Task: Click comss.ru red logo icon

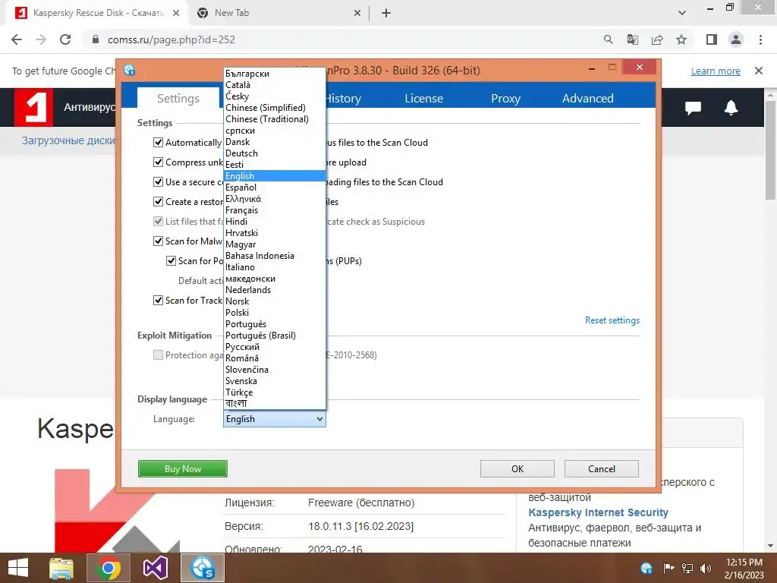Action: tap(33, 107)
